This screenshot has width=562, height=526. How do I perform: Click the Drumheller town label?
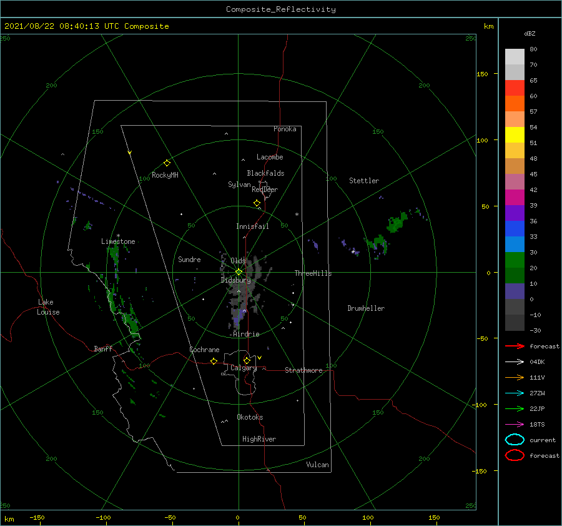pyautogui.click(x=366, y=308)
